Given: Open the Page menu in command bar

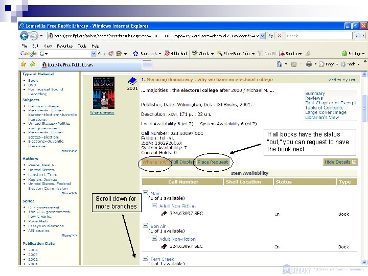Looking at the screenshot, I should 328,64.
